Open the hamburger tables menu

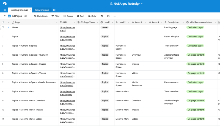(5, 10)
